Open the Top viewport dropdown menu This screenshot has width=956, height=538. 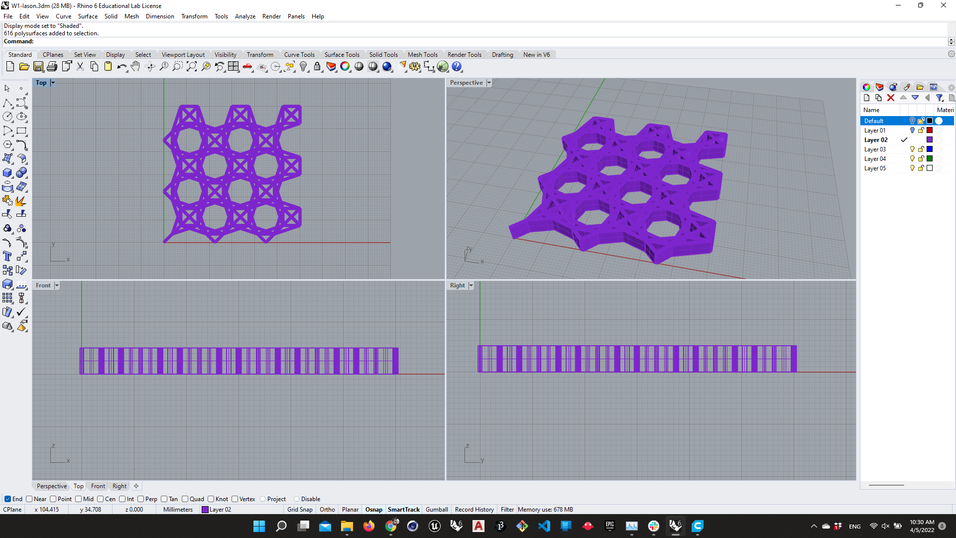(x=53, y=83)
